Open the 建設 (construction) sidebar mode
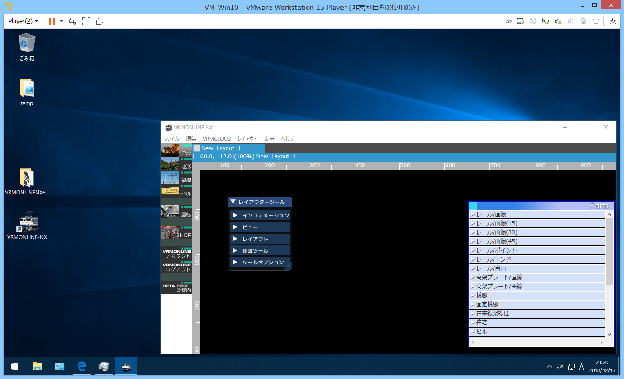 pos(177,151)
